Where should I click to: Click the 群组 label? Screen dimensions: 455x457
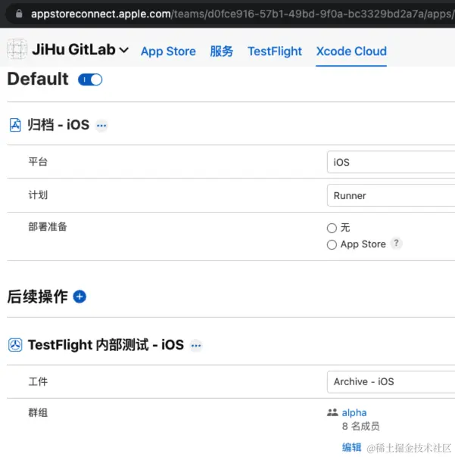[x=38, y=412]
